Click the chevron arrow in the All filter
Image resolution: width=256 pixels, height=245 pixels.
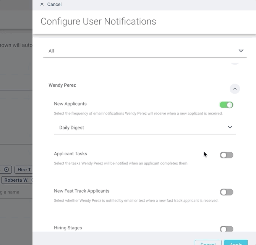click(x=241, y=51)
